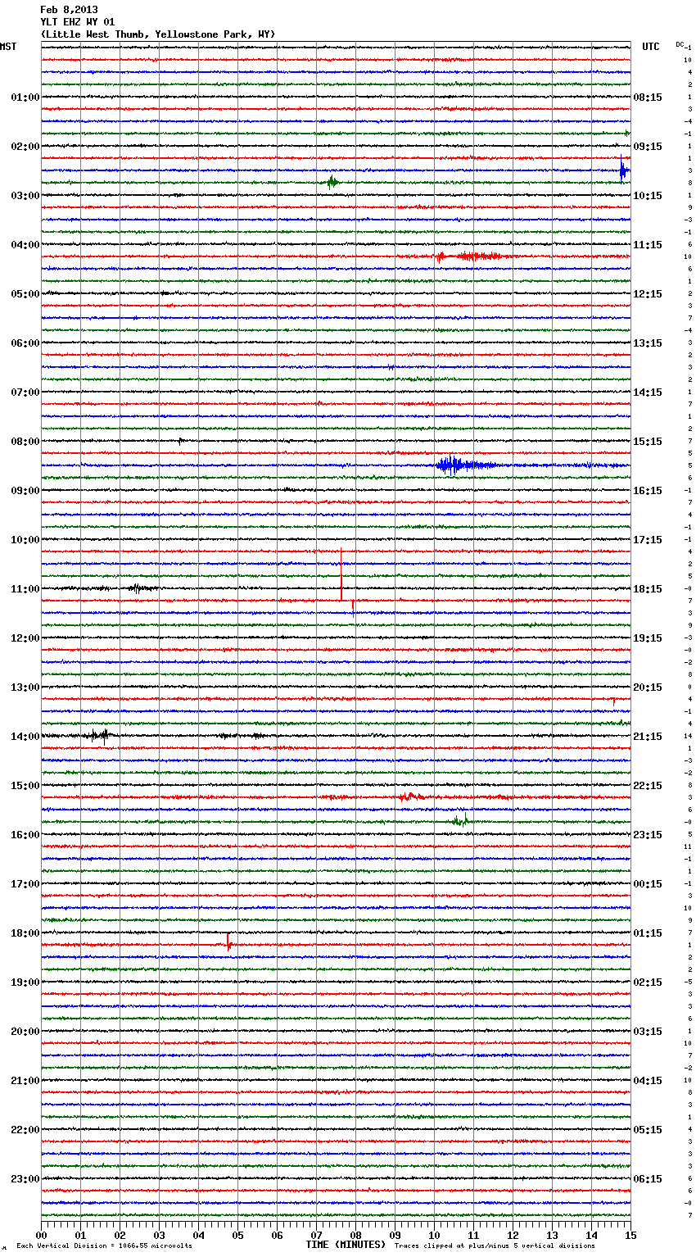Click the '06:15' UTC time label
Image resolution: width=696 pixels, height=1257 pixels.
[648, 1179]
